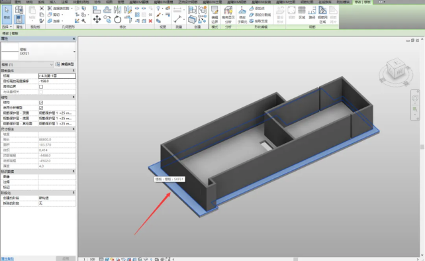Open the Insert ribbon tab
This screenshot has height=261, width=425.
pos(52,2)
